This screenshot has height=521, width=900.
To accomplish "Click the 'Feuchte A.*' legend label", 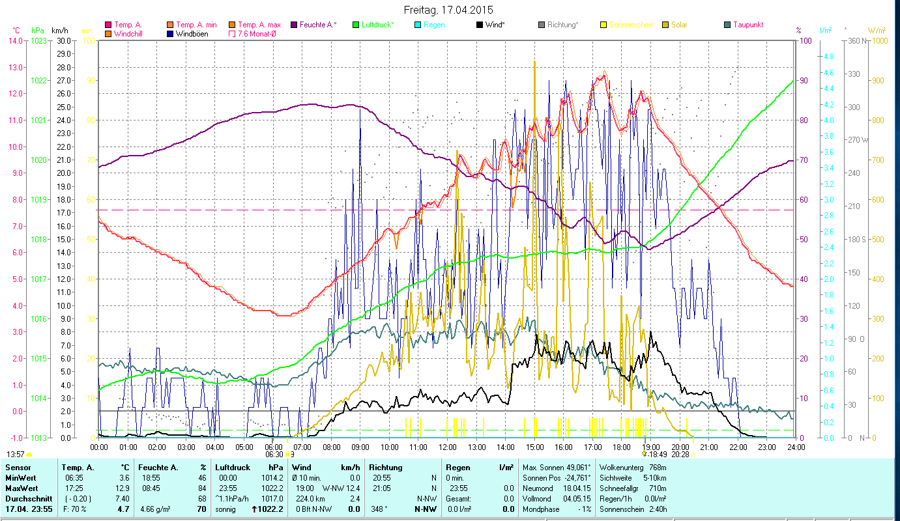I will pyautogui.click(x=318, y=25).
